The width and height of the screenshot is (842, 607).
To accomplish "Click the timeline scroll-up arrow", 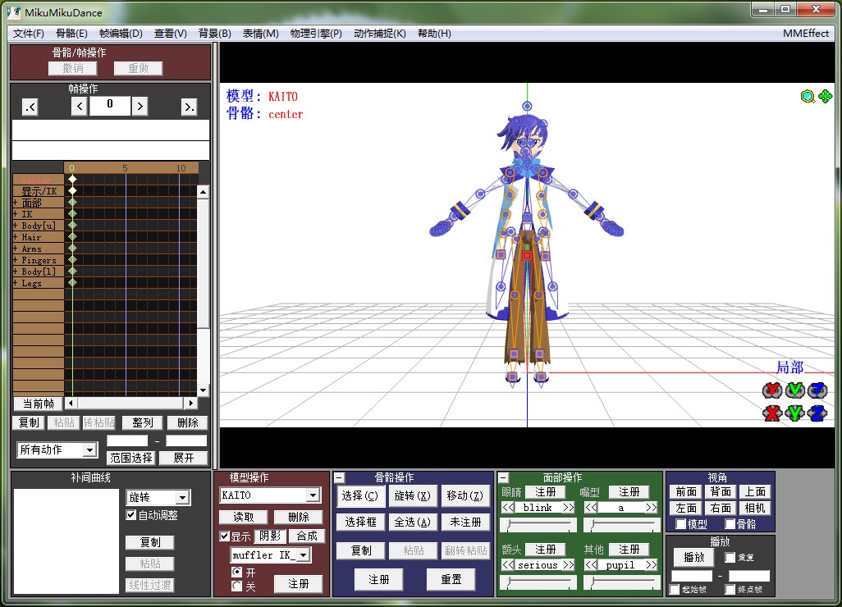I will click(203, 192).
